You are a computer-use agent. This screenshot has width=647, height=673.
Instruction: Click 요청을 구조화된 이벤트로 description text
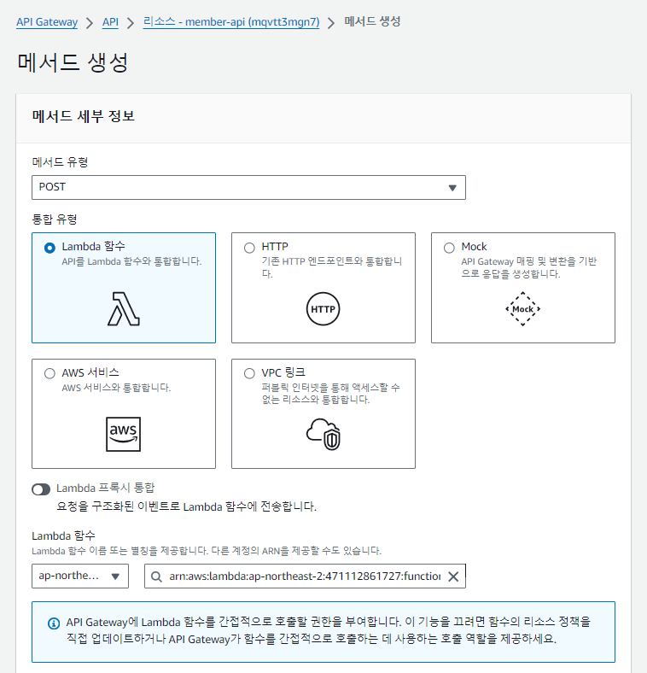pyautogui.click(x=187, y=506)
